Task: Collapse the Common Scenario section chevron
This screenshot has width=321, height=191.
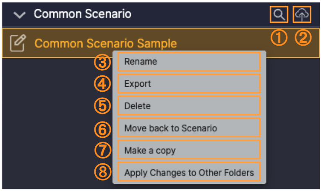Action: (x=19, y=15)
